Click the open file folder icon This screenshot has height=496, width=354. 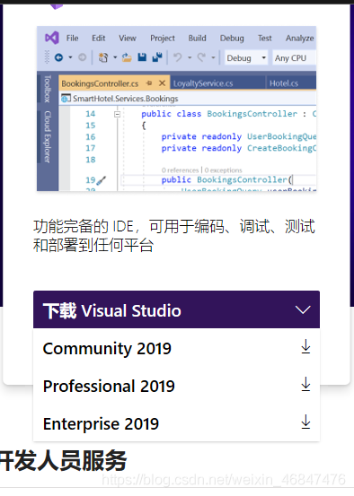(127, 57)
